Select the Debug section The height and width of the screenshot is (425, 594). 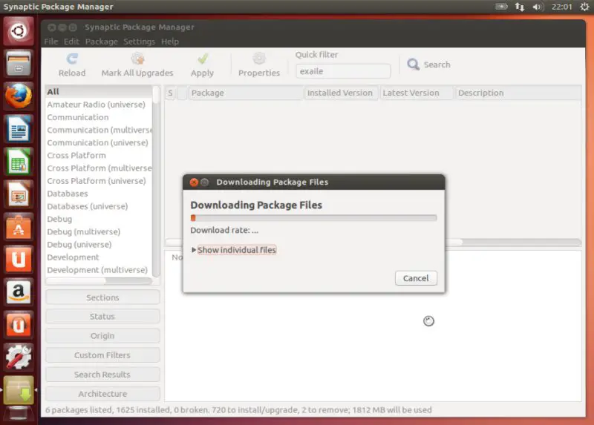(99, 219)
